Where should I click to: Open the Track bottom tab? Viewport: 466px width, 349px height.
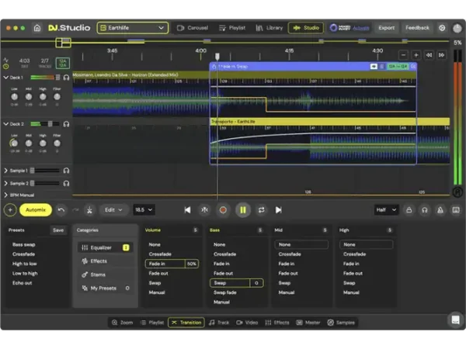(219, 323)
